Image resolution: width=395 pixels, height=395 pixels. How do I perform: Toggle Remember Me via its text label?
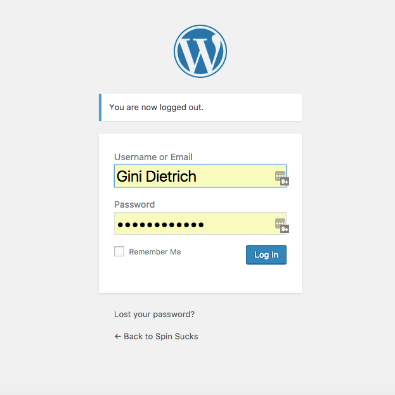click(x=155, y=252)
